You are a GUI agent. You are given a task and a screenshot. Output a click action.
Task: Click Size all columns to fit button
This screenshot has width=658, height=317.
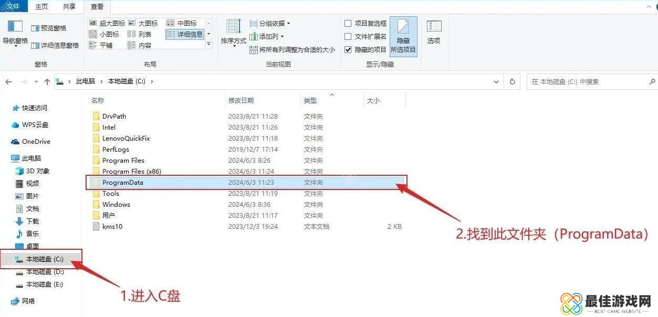[x=293, y=50]
